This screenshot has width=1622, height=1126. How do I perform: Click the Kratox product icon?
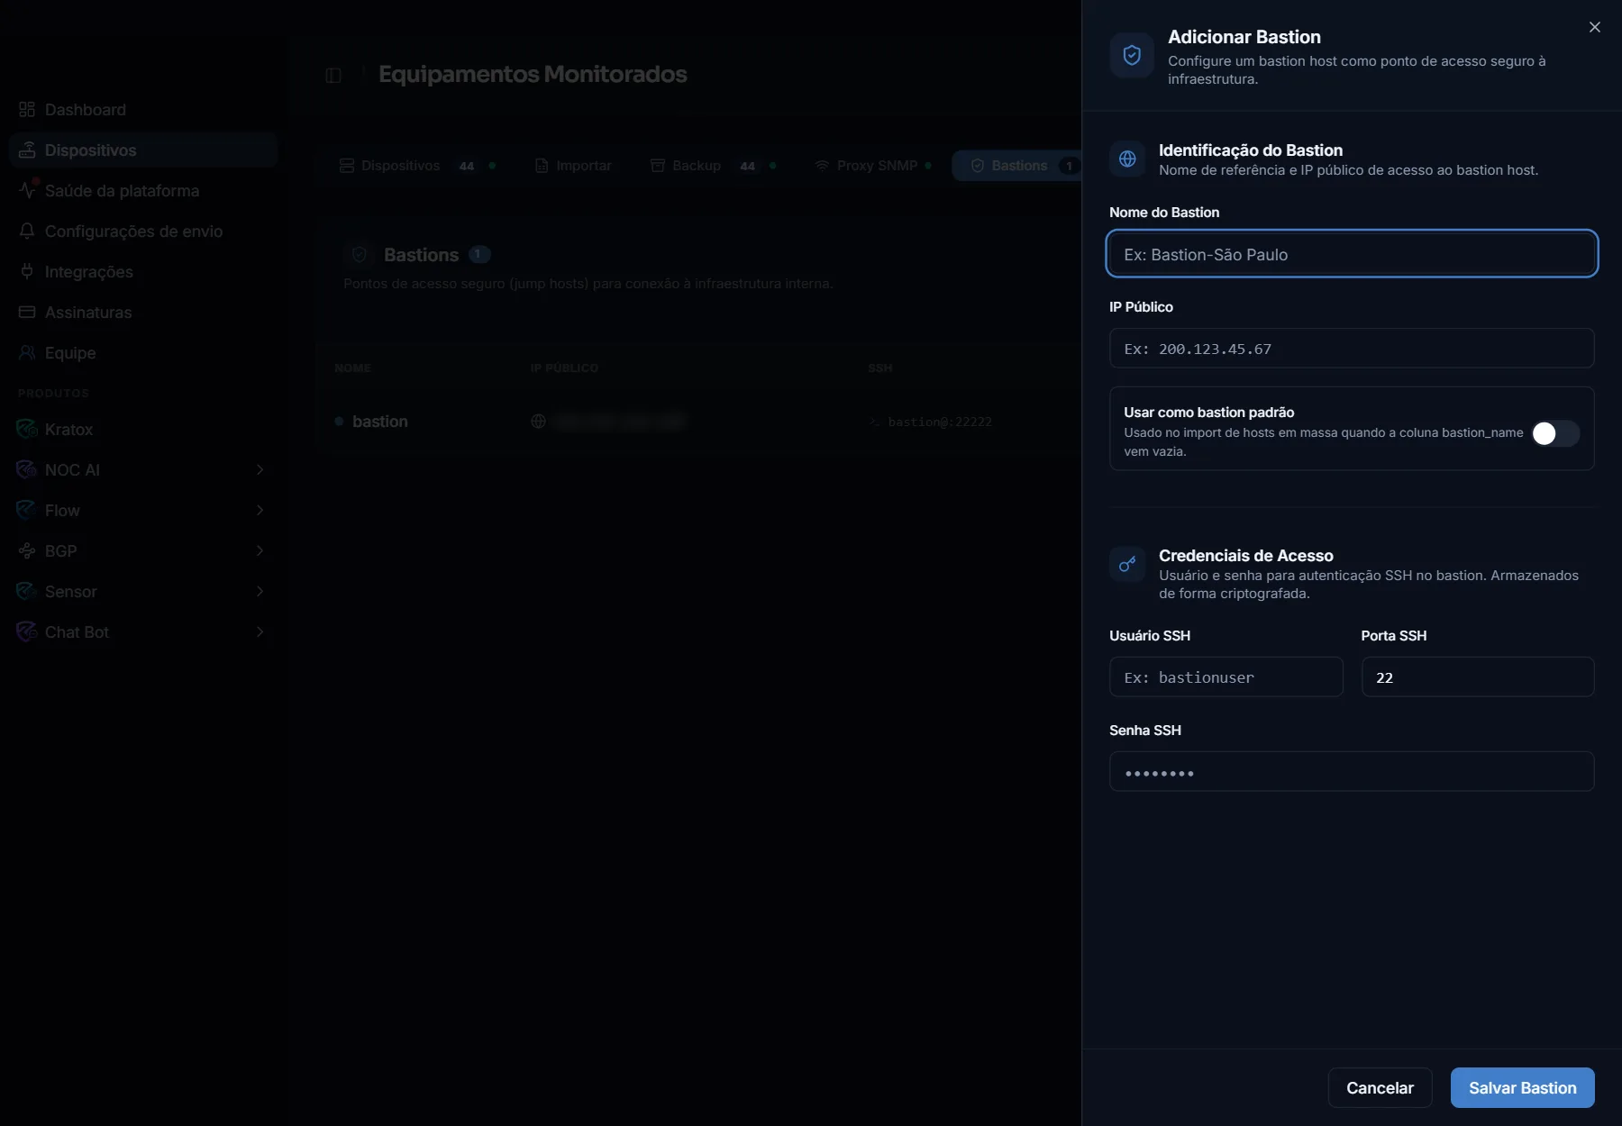click(27, 429)
